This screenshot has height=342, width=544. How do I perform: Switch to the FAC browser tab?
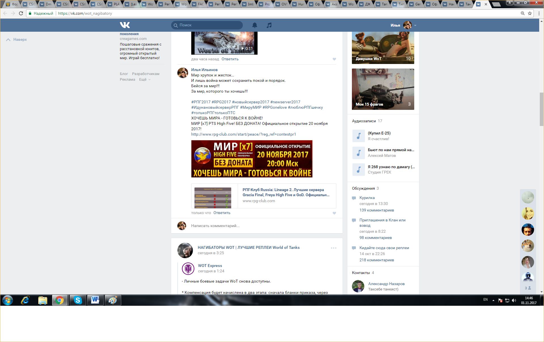pyautogui.click(x=198, y=4)
